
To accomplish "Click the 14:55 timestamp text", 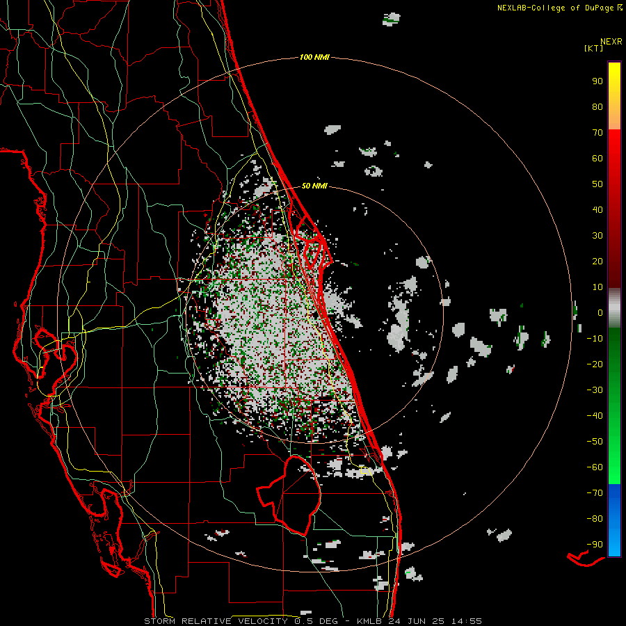I will pyautogui.click(x=467, y=621).
